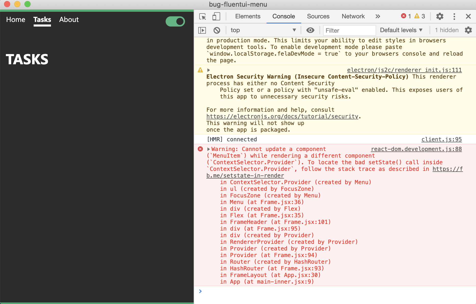Clear the console messages
Image resolution: width=476 pixels, height=304 pixels.
(x=217, y=30)
